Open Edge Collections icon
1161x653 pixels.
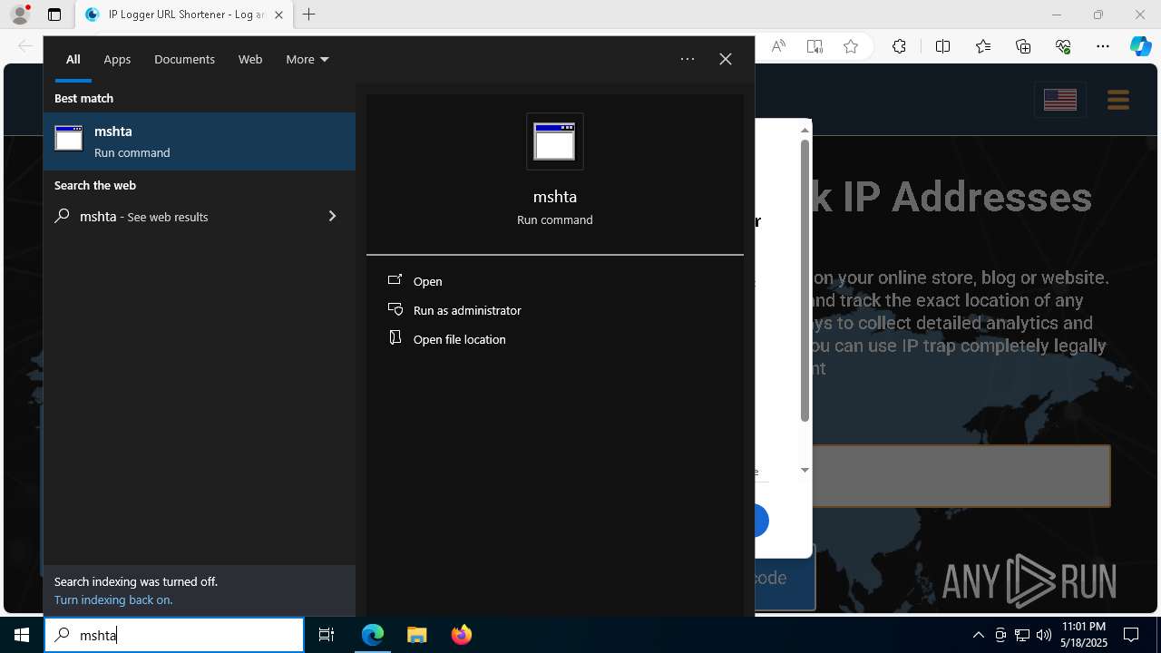pos(1023,47)
